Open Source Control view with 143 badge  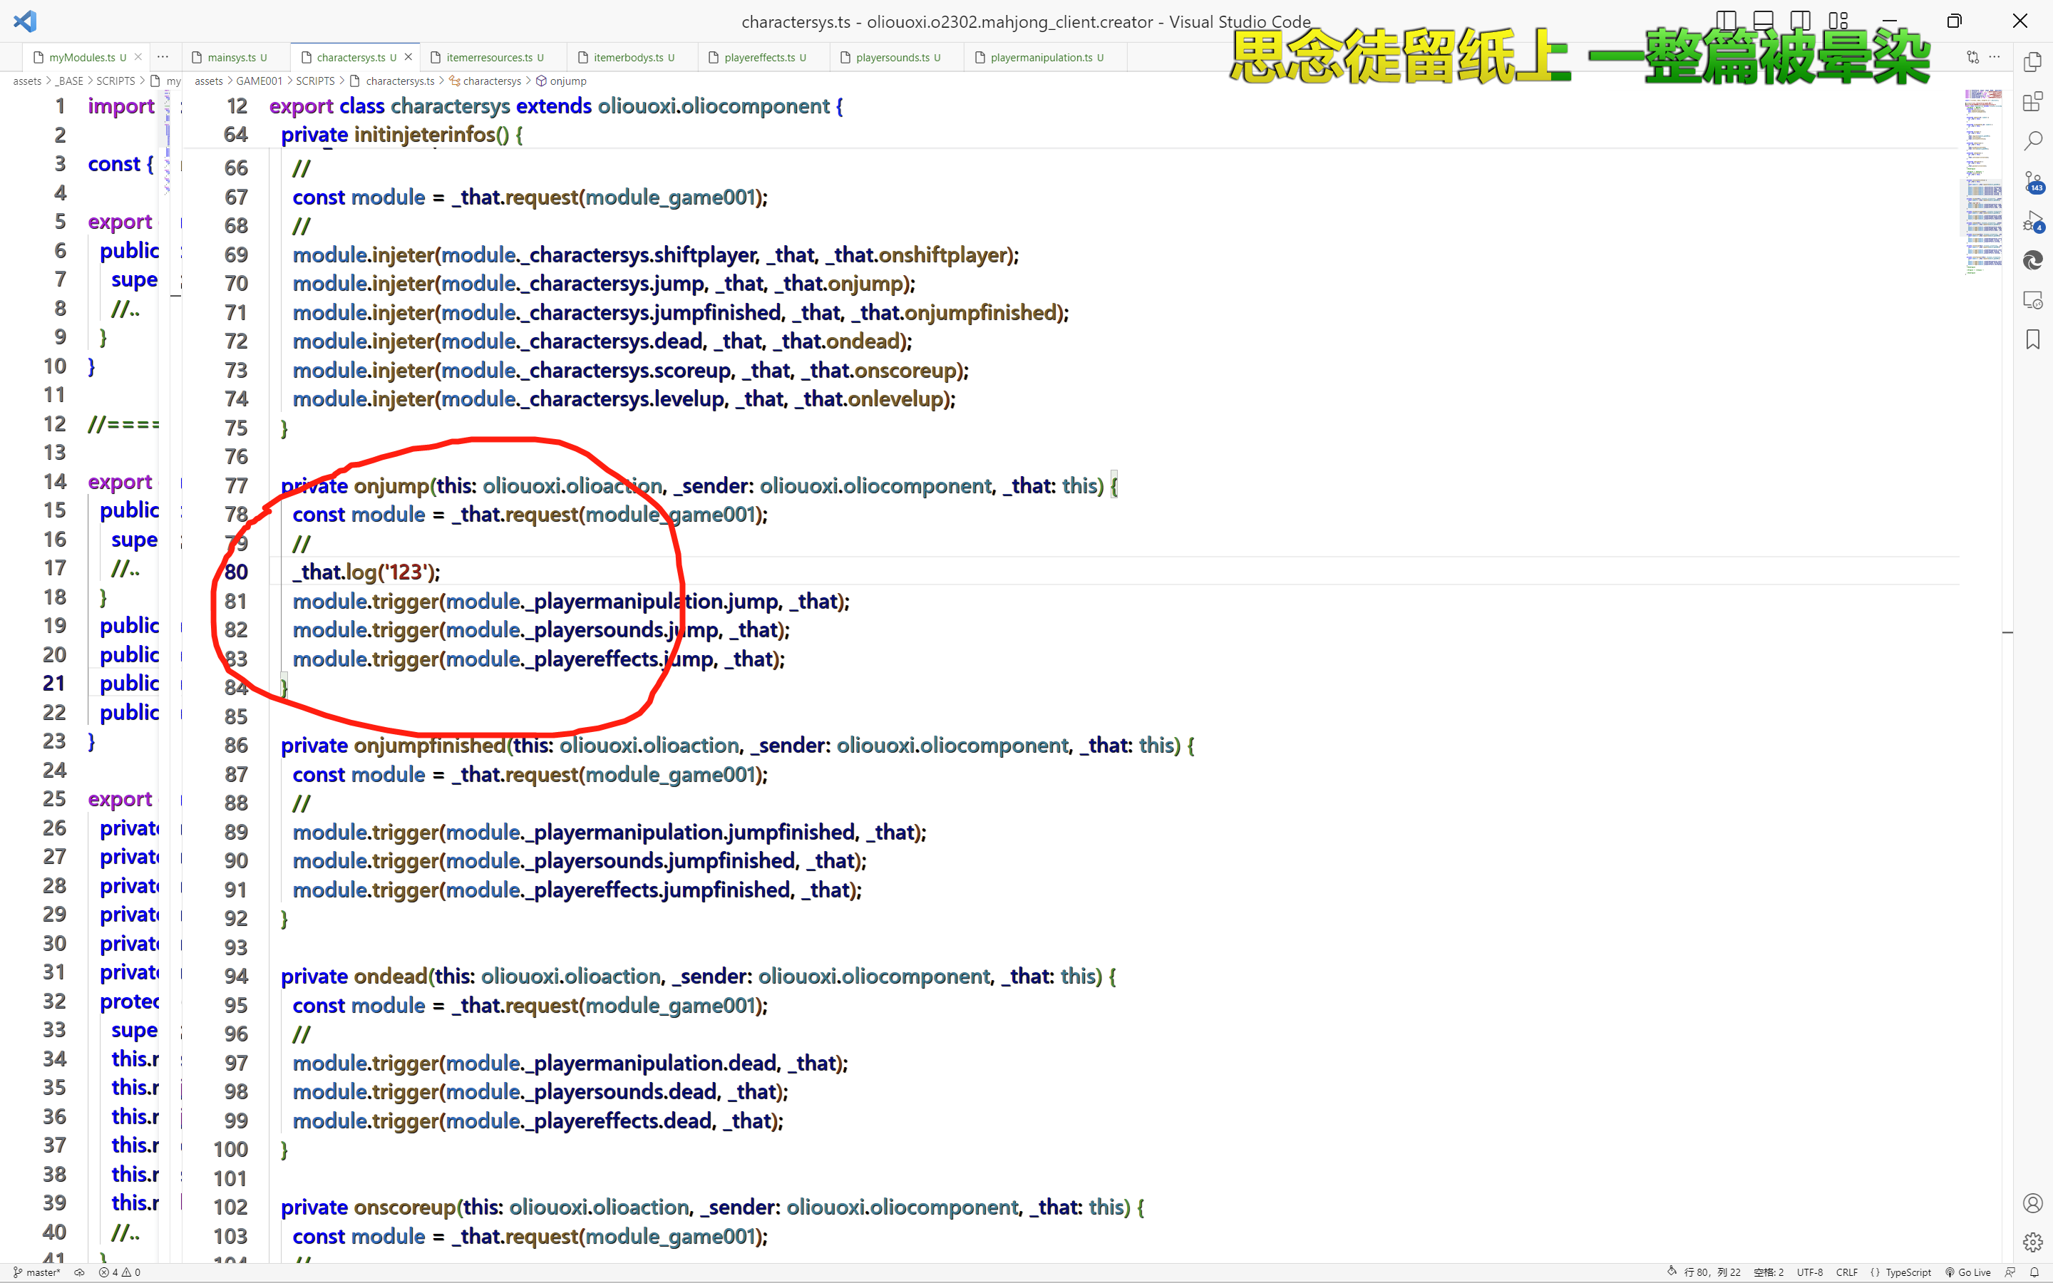[x=2032, y=182]
